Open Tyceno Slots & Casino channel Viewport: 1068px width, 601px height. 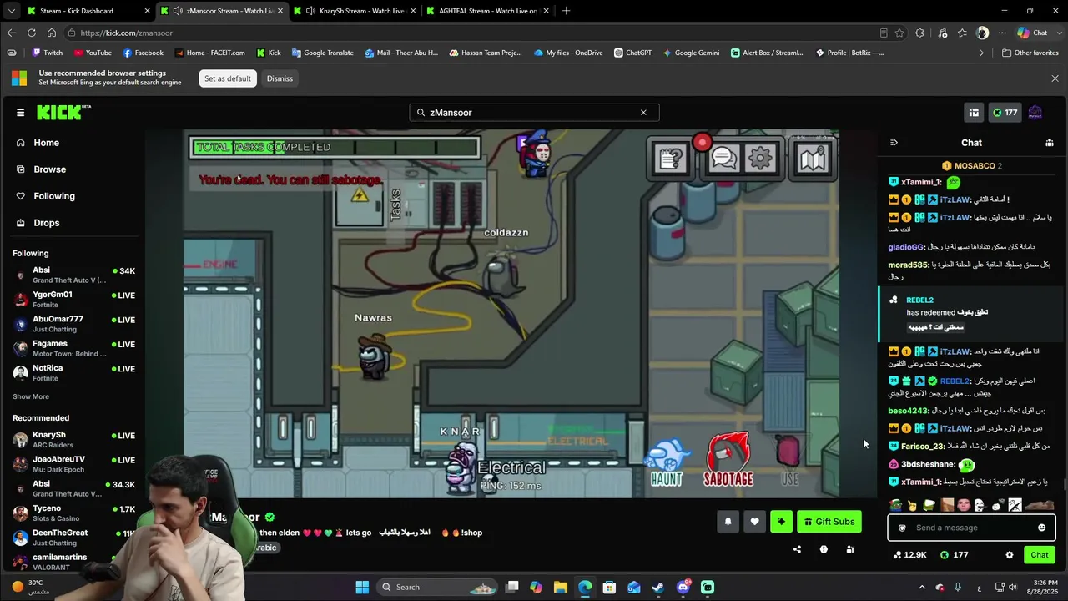point(73,513)
